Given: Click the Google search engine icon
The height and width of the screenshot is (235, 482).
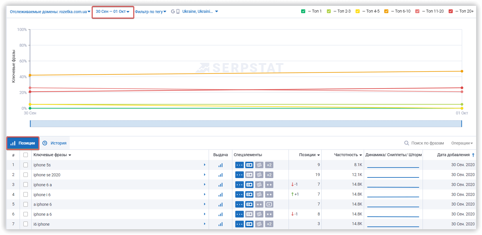Looking at the screenshot, I should pos(173,11).
